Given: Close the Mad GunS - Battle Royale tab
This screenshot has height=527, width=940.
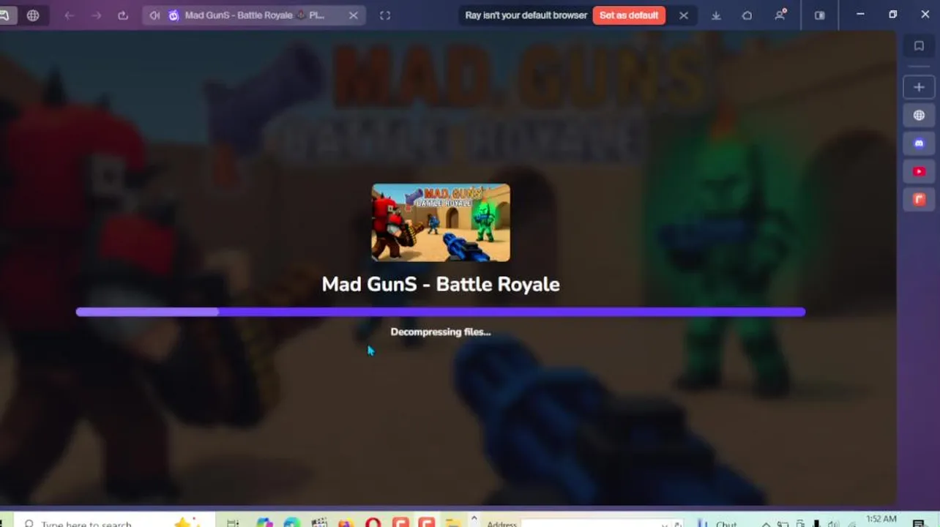Looking at the screenshot, I should click(354, 15).
